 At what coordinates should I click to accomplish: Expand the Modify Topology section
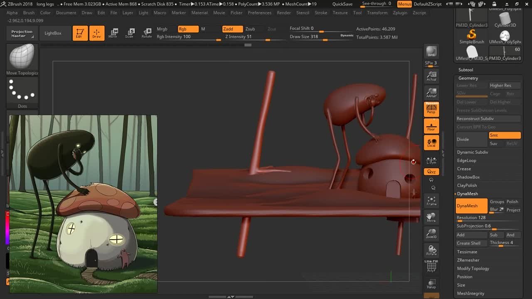point(473,269)
